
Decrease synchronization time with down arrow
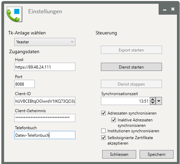(x=153, y=103)
